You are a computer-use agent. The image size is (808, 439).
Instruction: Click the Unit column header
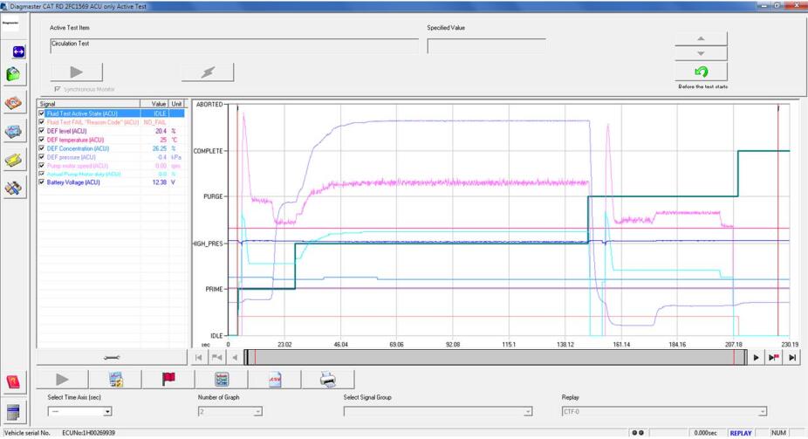[x=177, y=104]
